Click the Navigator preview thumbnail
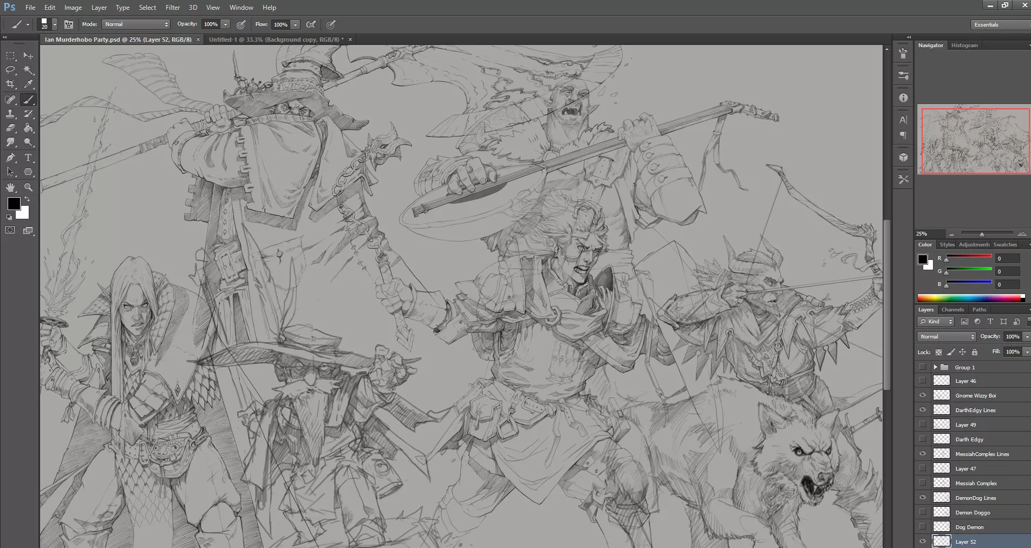The image size is (1031, 548). 975,141
